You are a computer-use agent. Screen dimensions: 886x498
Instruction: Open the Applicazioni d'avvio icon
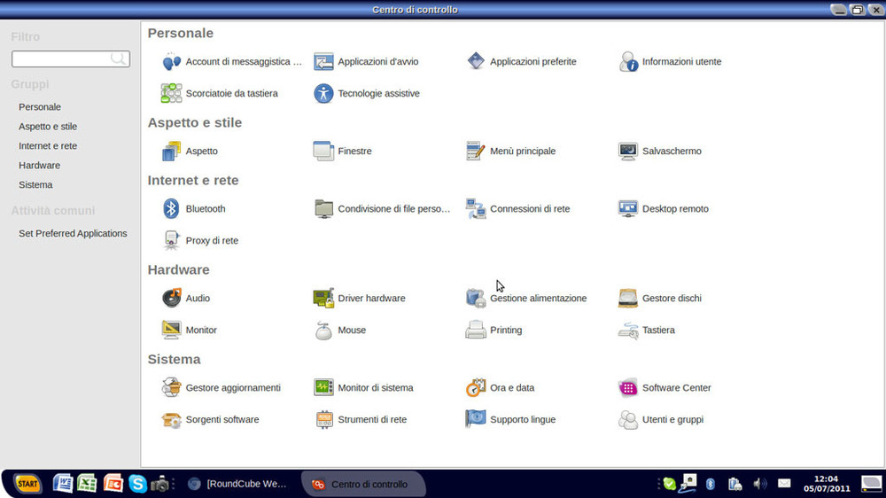point(323,62)
